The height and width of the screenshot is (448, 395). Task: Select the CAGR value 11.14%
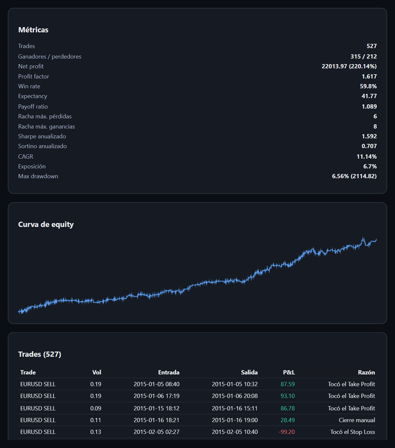click(x=367, y=157)
